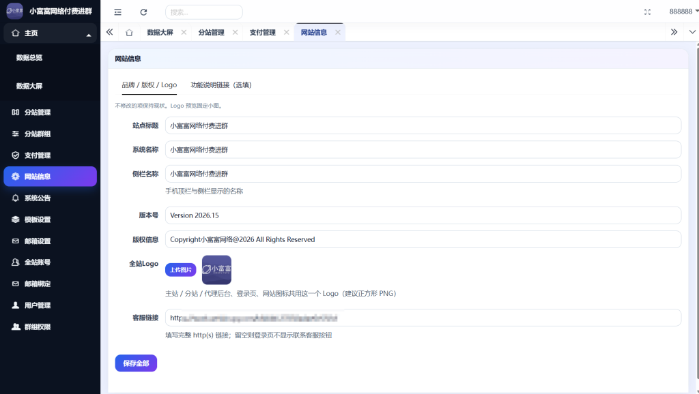The image size is (699, 394).
Task: Click the 上传图片 upload button
Action: point(180,270)
